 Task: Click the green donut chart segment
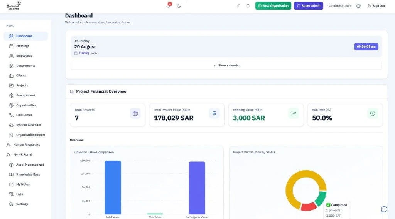click(x=321, y=199)
